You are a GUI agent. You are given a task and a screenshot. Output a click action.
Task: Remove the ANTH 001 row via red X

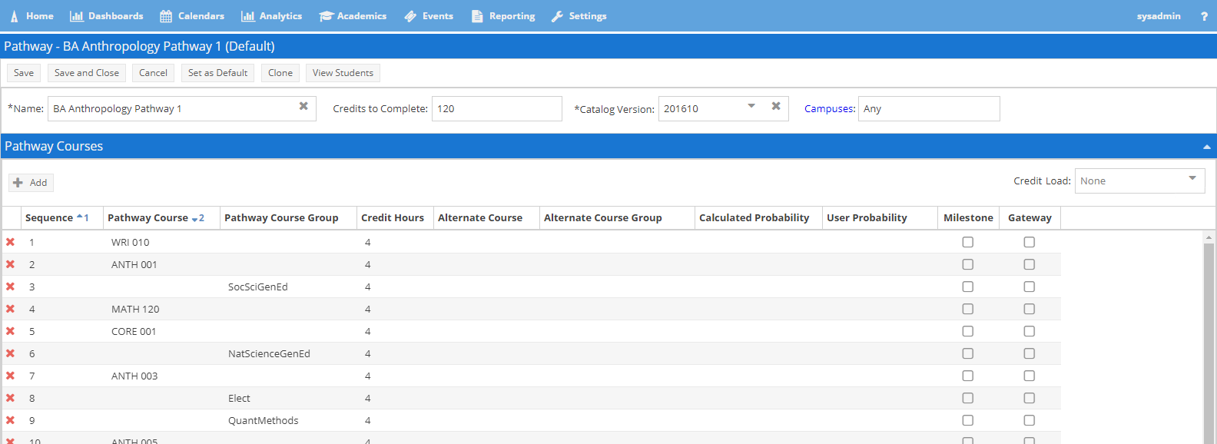[x=11, y=264]
